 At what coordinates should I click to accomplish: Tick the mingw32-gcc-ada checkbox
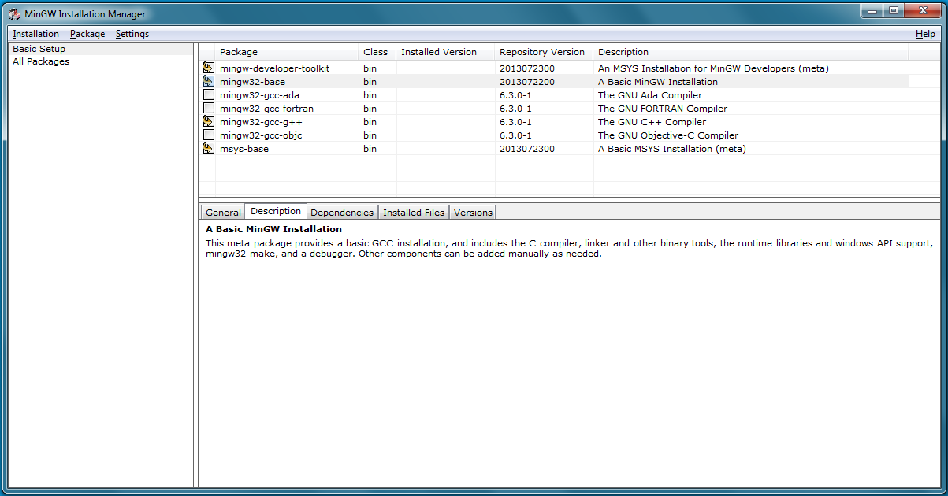(x=208, y=95)
